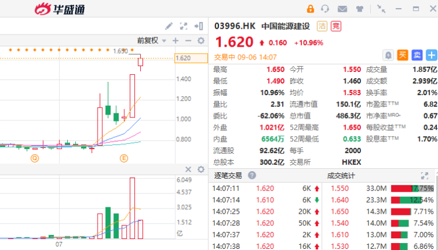Viewport: 438px width, 250px height.
Task: Click trading status 交易中 09-06 14:07
Action: click(245, 57)
